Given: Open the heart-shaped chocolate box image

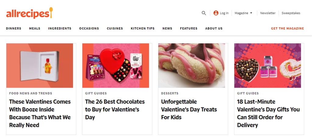Looking at the screenshot, I should (115, 66).
